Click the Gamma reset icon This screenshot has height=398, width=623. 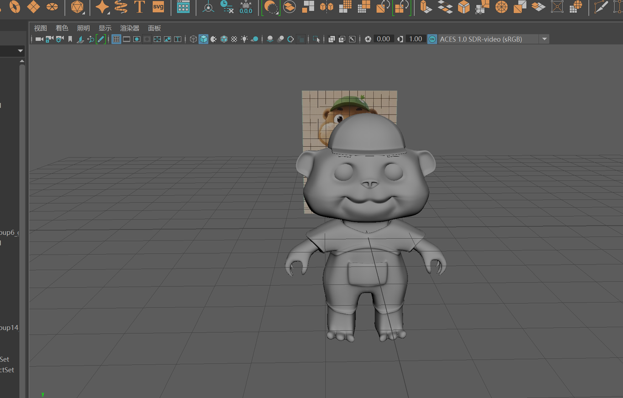(400, 39)
